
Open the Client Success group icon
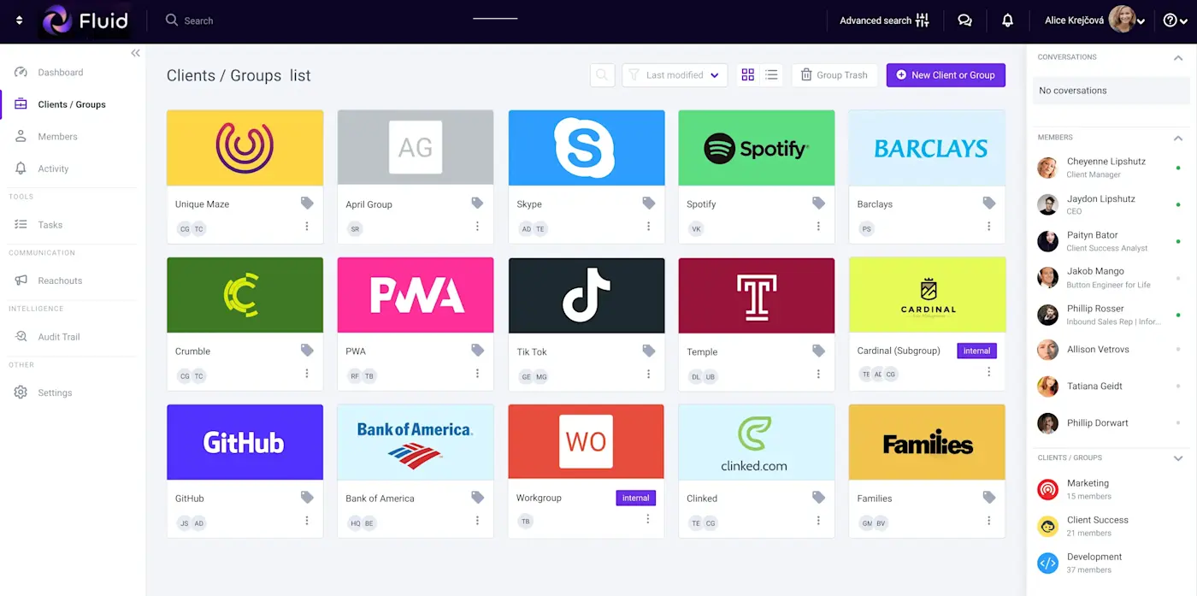[x=1047, y=526]
